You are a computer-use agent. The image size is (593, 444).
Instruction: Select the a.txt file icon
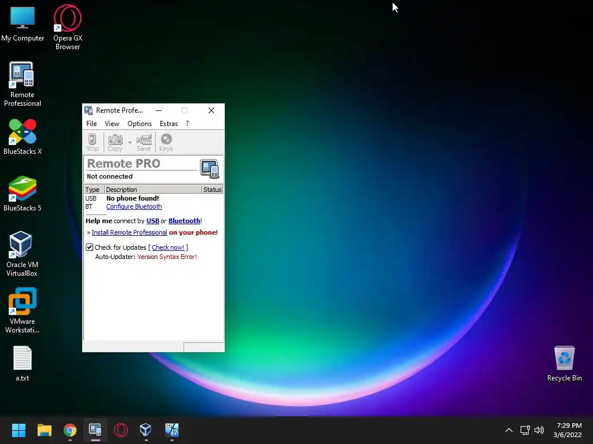pyautogui.click(x=23, y=363)
